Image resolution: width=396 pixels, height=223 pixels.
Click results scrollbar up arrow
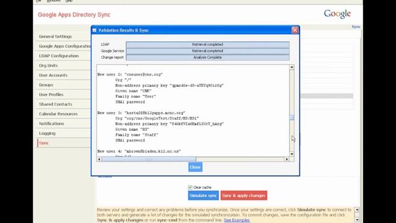click(291, 67)
